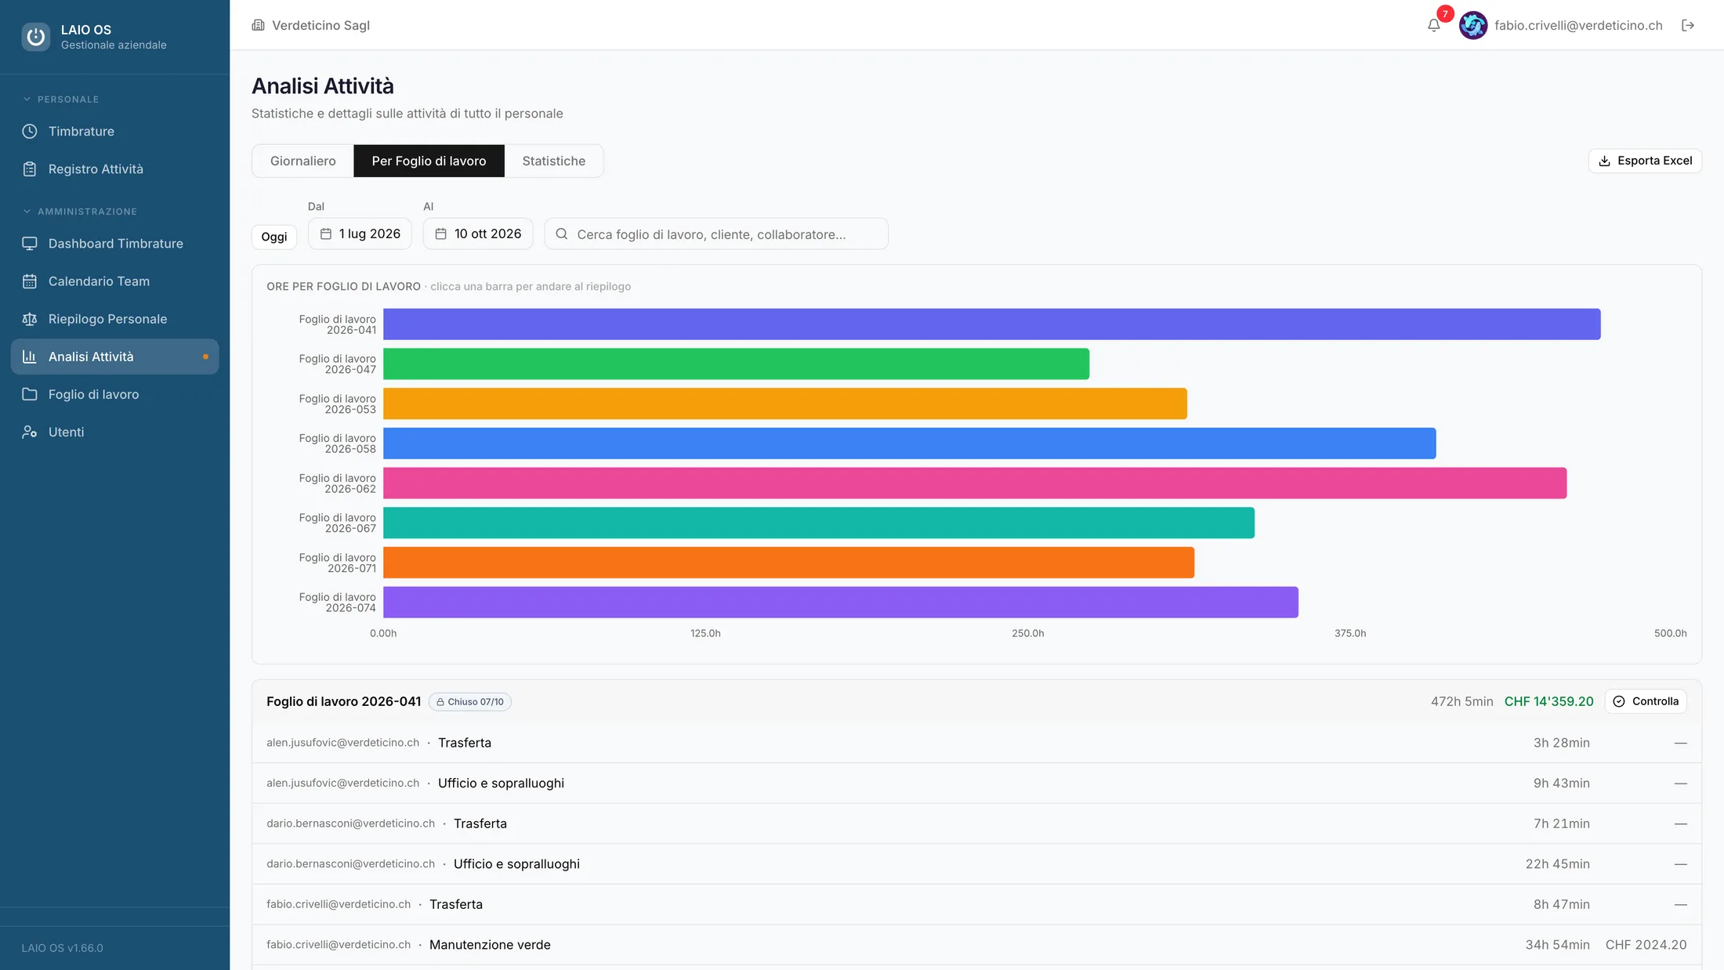Click the green bar for Foglio 2026-047
Image resolution: width=1724 pixels, height=970 pixels.
pyautogui.click(x=736, y=364)
